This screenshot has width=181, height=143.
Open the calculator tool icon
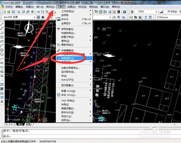click(x=118, y=12)
